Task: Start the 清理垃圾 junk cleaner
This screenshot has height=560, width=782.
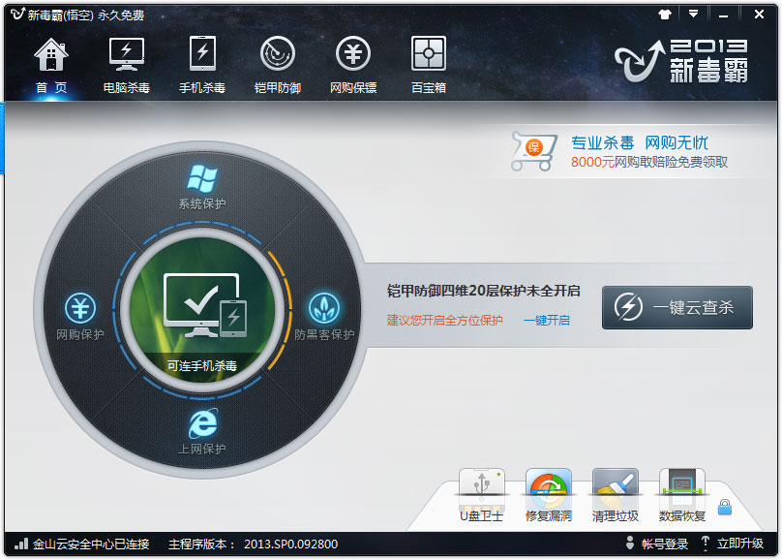Action: click(614, 492)
